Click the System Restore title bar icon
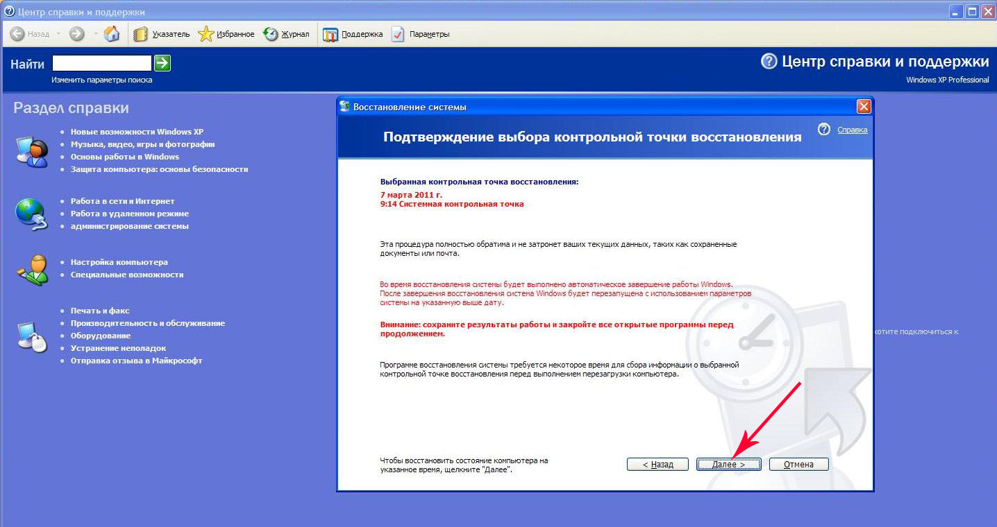This screenshot has width=997, height=527. (x=345, y=107)
